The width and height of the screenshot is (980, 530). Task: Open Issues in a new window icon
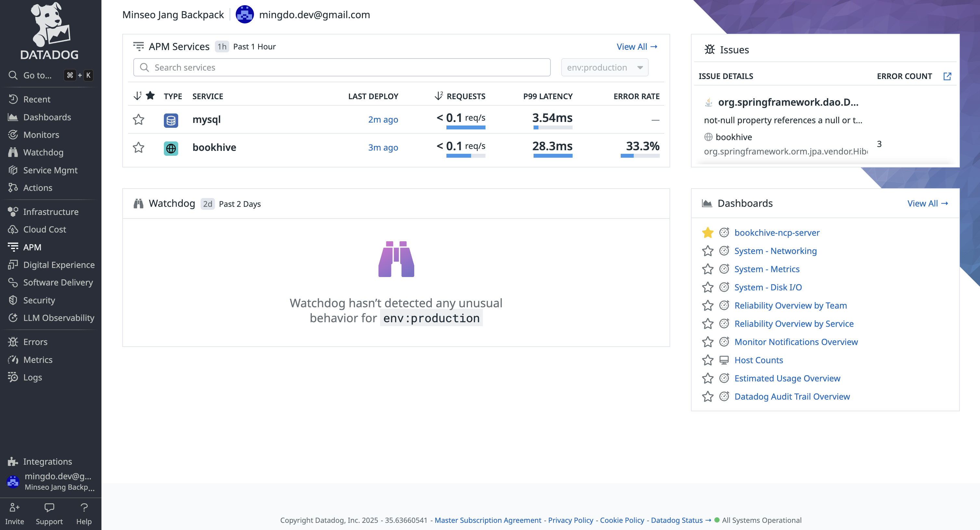[947, 76]
